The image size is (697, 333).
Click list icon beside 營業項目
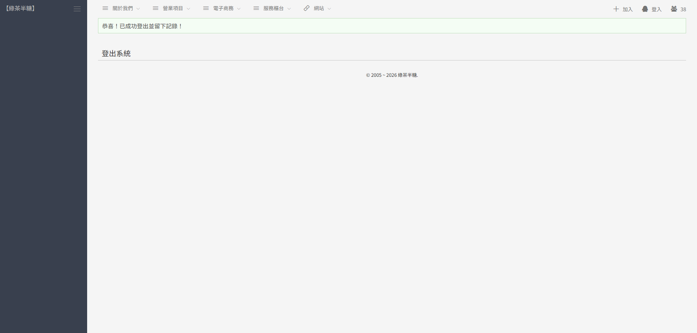tap(156, 8)
